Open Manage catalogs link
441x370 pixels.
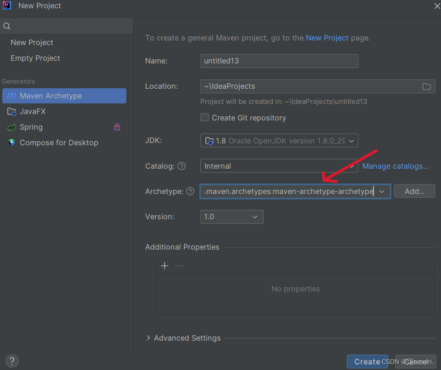pyautogui.click(x=396, y=166)
